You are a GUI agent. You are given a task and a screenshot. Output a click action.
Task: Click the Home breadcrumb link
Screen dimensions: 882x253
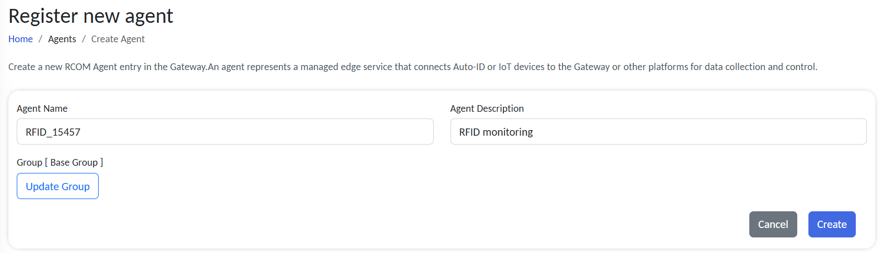tap(21, 39)
